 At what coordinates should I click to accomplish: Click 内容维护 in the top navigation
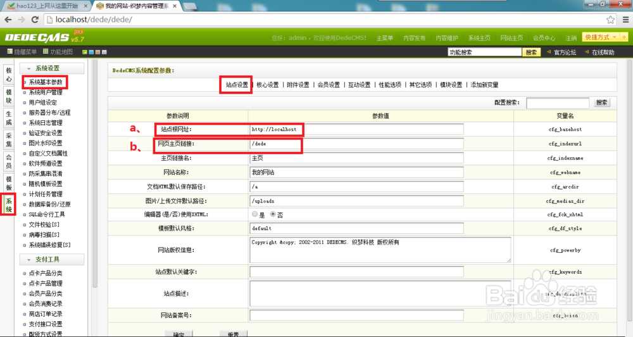pos(446,38)
